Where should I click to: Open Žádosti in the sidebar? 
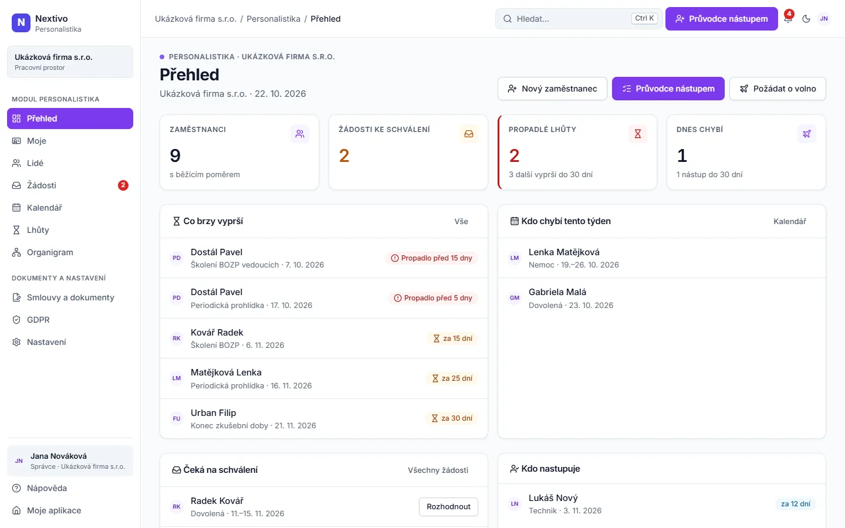(70, 185)
